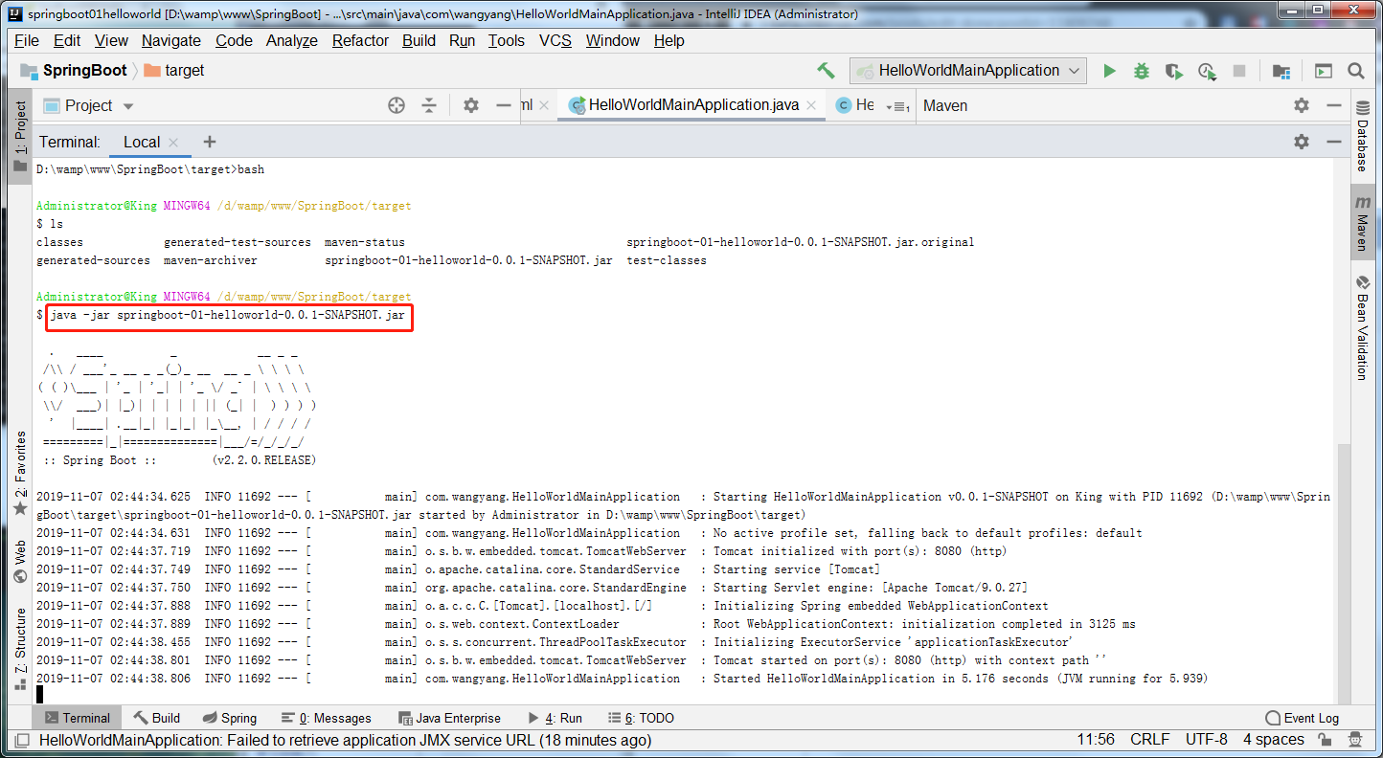
Task: Open the Refactor menu
Action: point(360,40)
